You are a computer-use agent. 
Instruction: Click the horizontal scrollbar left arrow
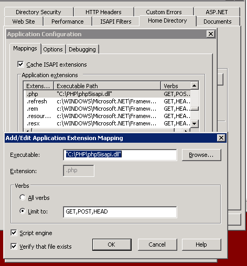click(28, 131)
